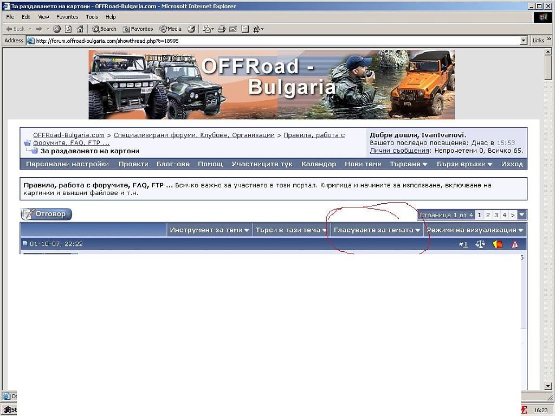Screen dimensions: 555x416
Task: Open Специализирани форуми breadcrumb link
Action: [194, 135]
